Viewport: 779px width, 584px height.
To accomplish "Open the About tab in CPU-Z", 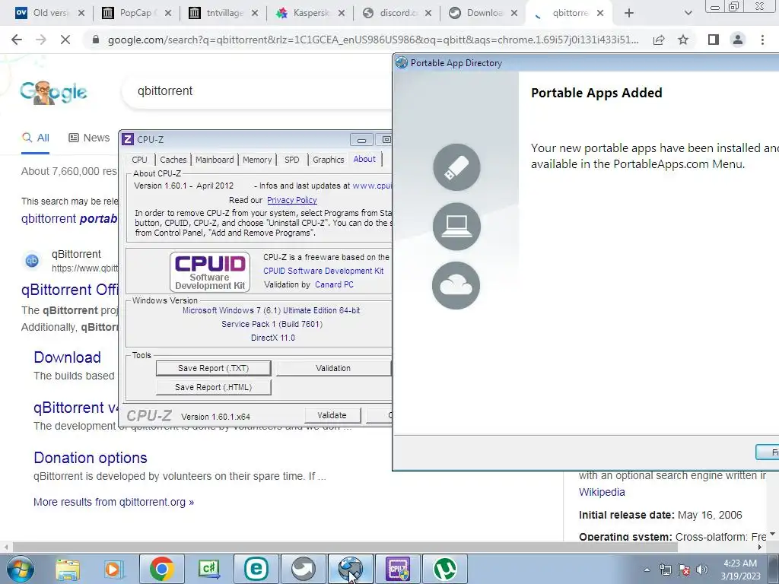I will 364,159.
